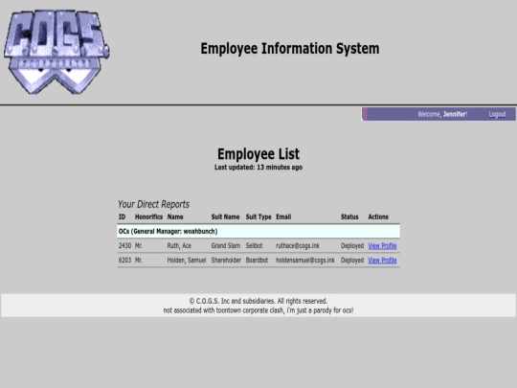Click the name 'Ruth, Ace'
The image size is (517, 388).
point(179,246)
